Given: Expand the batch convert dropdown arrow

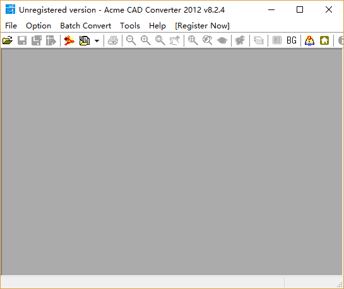Looking at the screenshot, I should [x=97, y=41].
